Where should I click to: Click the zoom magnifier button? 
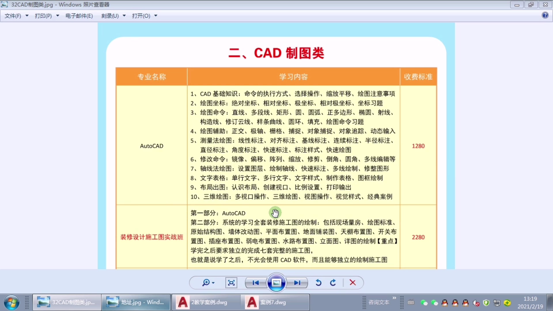[x=206, y=283]
